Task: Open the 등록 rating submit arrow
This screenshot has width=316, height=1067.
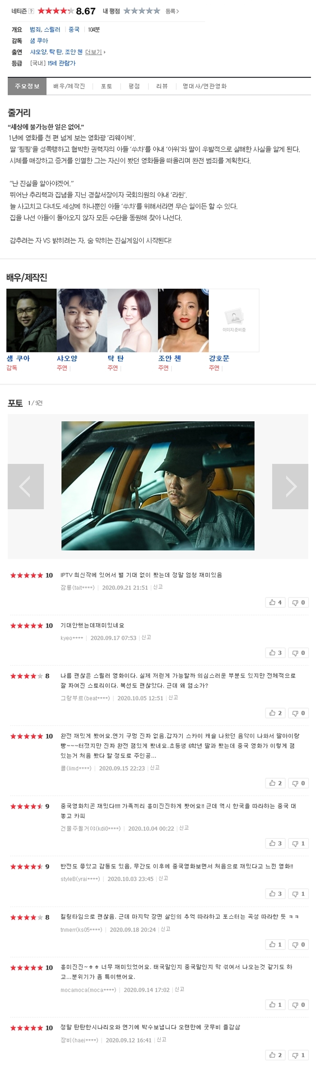Action: point(172,11)
